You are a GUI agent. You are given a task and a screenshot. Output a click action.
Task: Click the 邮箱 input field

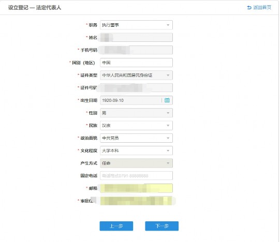point(136,188)
